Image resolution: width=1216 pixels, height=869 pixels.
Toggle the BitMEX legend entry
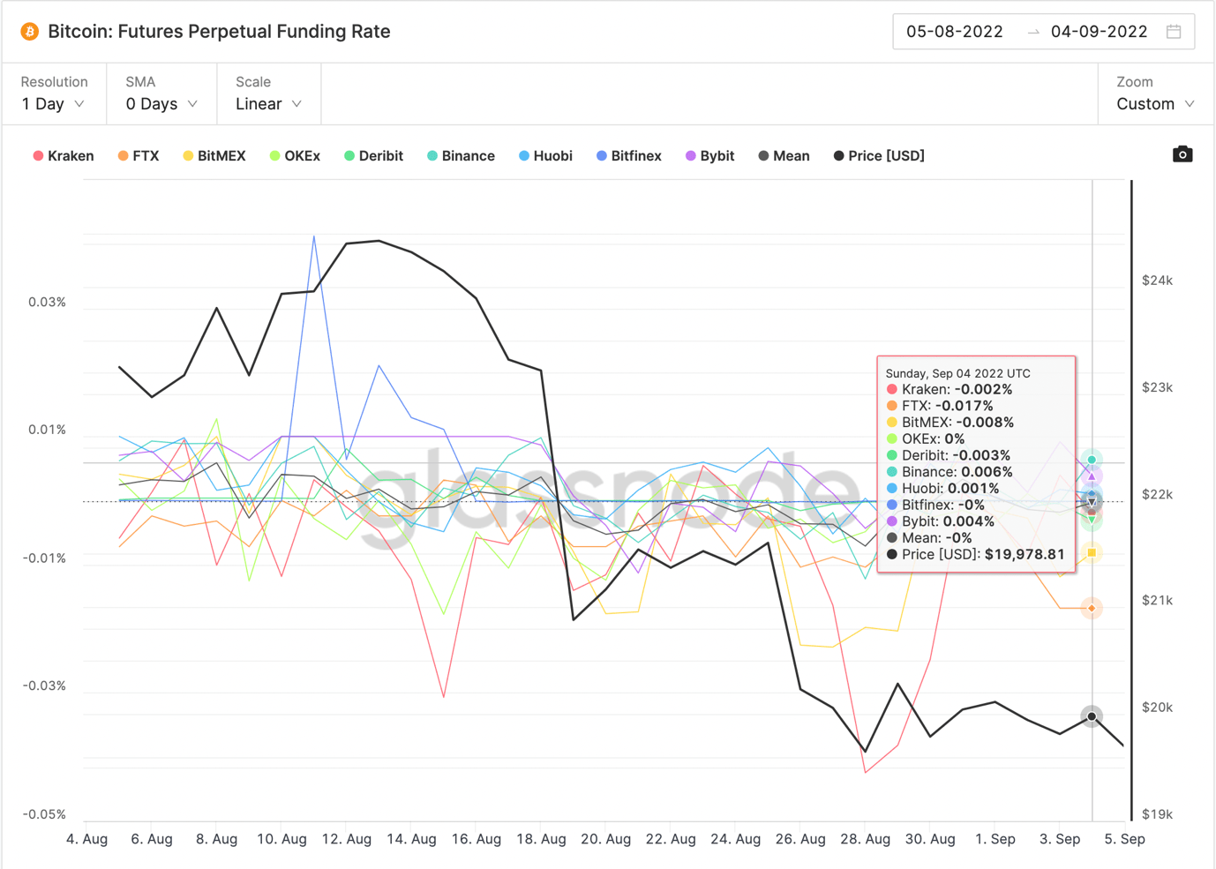[214, 156]
